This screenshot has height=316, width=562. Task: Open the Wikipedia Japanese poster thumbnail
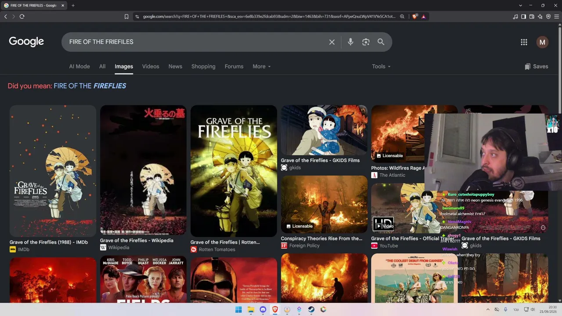[x=143, y=170]
